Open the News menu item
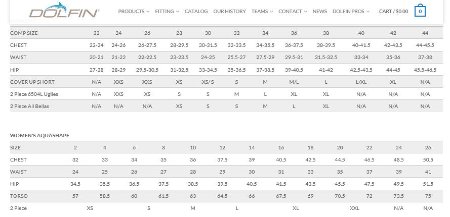Viewport: 450px width, 217px height. pyautogui.click(x=320, y=12)
